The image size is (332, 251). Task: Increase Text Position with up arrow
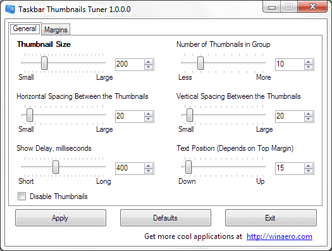tap(309, 166)
